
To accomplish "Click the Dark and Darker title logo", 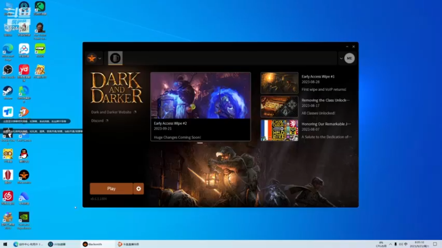I will 117,88.
